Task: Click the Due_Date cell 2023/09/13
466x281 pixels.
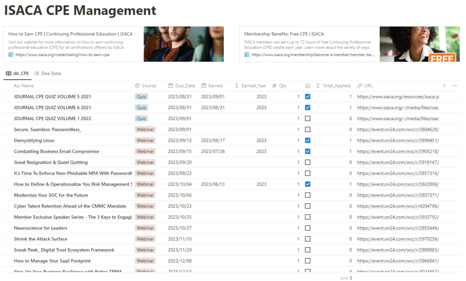Action: point(179,140)
